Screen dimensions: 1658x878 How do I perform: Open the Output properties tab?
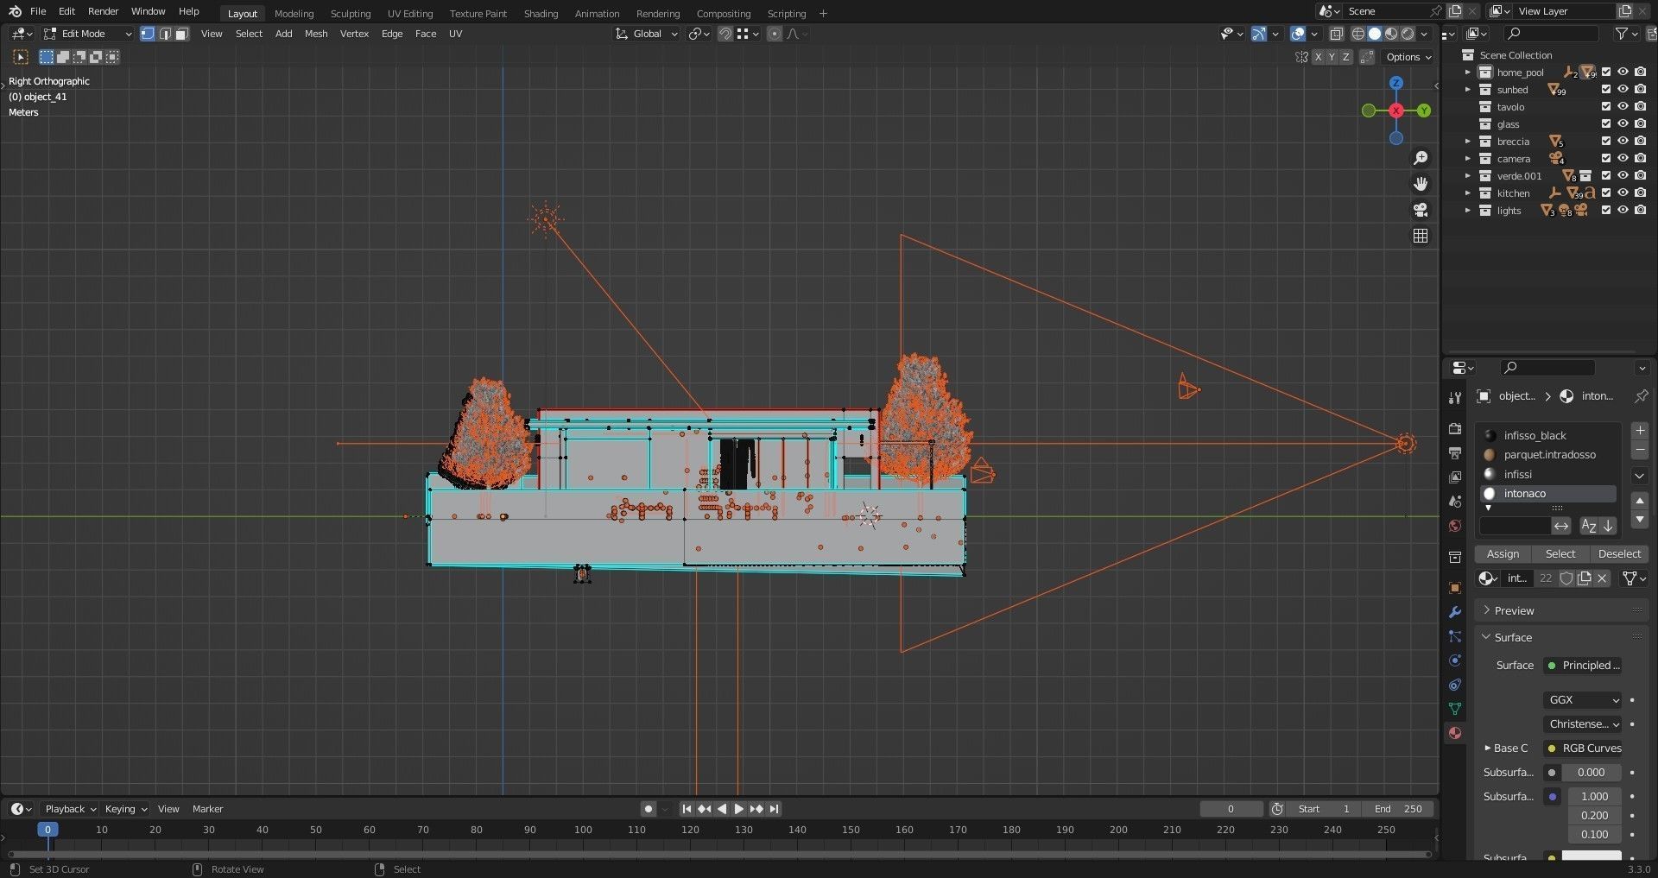1455,453
